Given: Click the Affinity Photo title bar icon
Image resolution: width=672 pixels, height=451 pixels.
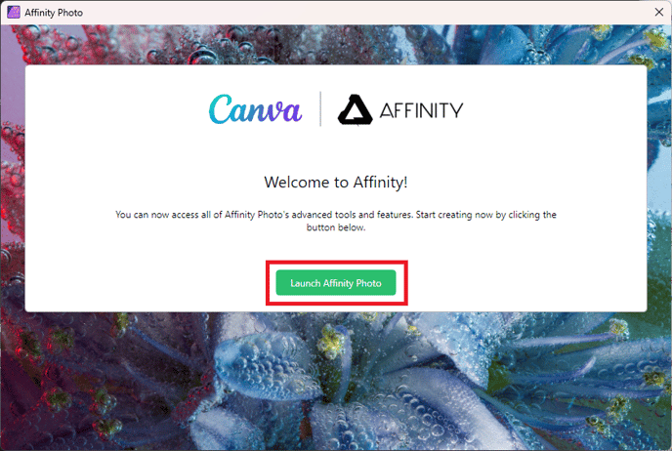Looking at the screenshot, I should [x=14, y=12].
